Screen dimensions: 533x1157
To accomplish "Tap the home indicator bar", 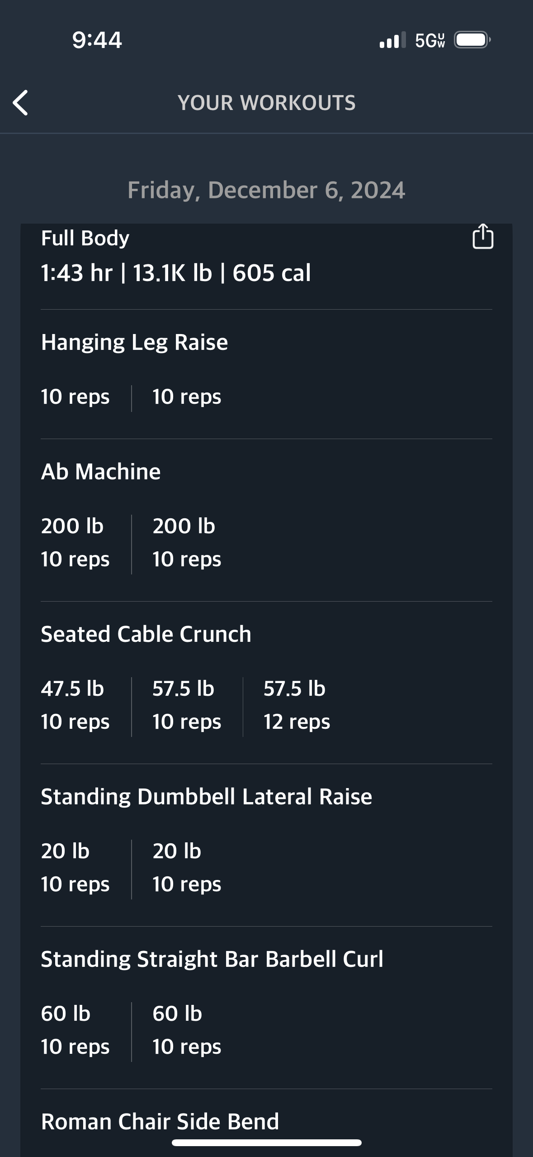I will click(x=267, y=1143).
